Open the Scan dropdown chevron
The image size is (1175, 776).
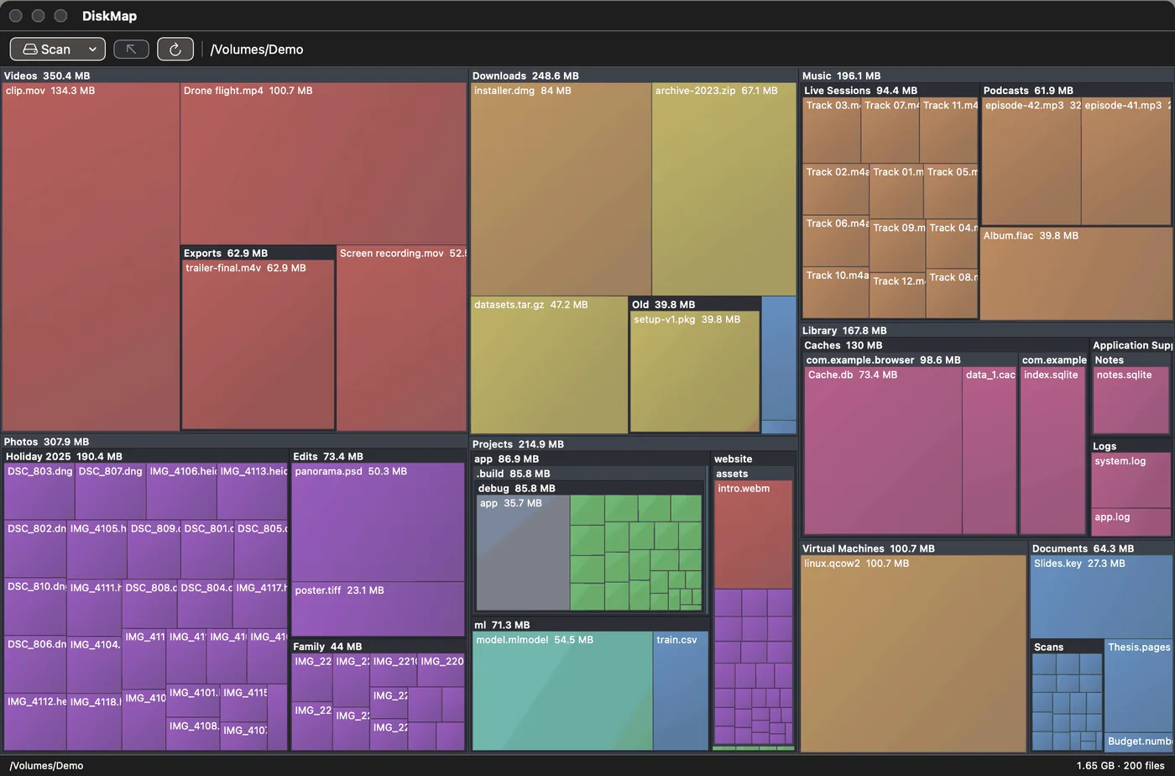tap(93, 49)
